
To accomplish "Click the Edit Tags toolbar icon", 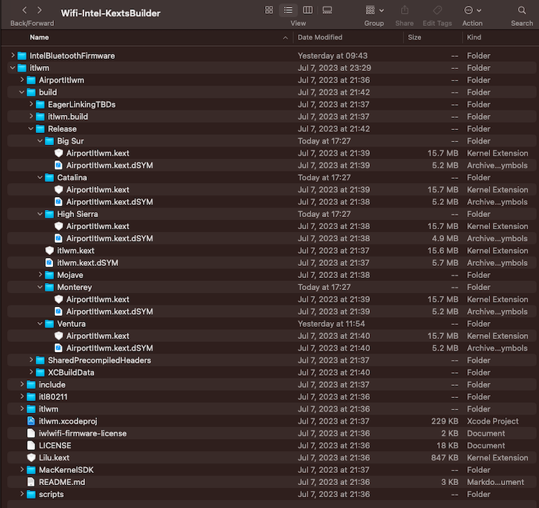I will pyautogui.click(x=437, y=10).
